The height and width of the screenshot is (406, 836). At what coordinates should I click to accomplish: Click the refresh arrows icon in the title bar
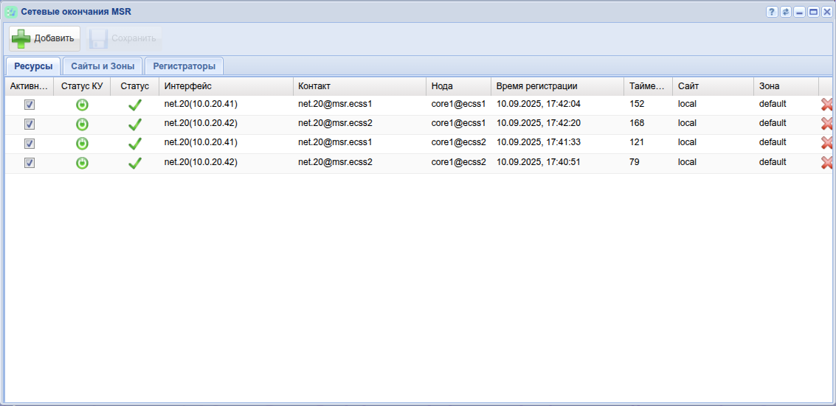pyautogui.click(x=786, y=12)
